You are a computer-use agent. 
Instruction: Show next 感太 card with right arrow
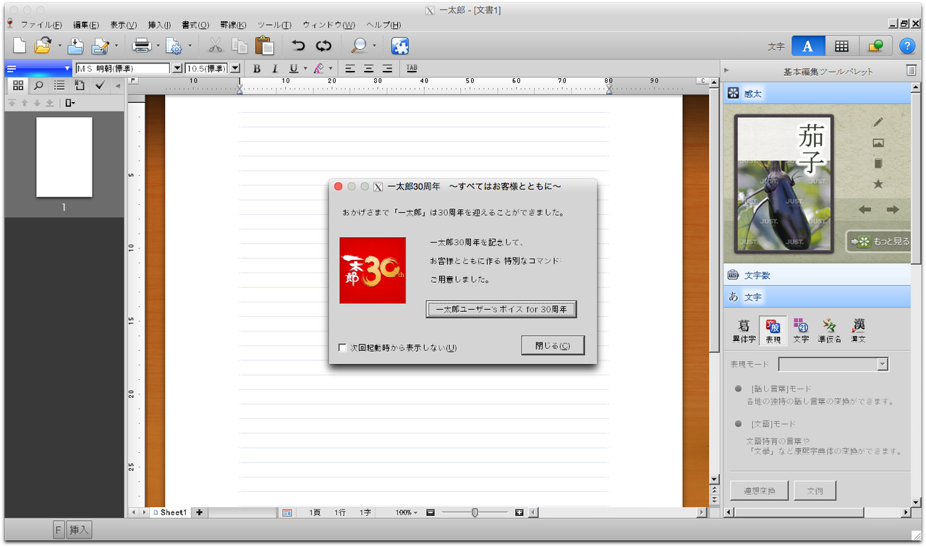click(893, 210)
